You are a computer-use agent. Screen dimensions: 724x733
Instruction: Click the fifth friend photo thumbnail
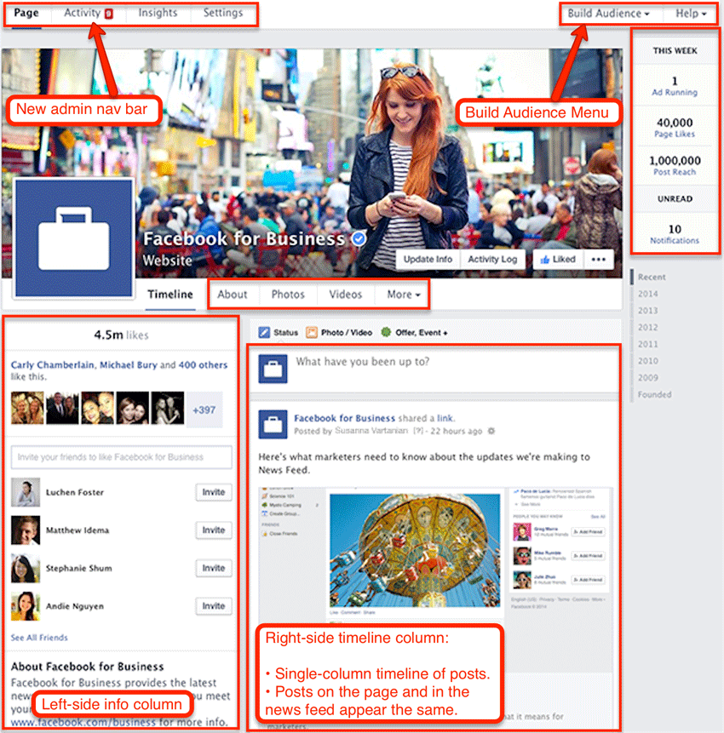(168, 408)
